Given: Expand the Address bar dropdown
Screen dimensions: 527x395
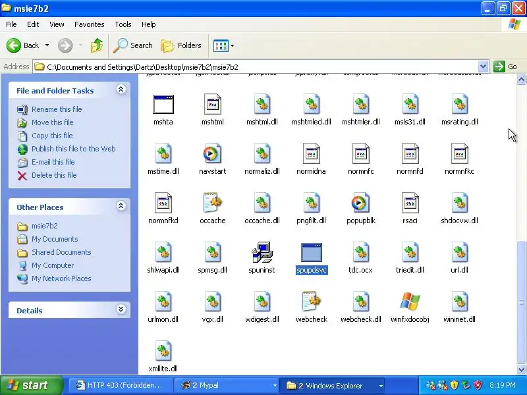Looking at the screenshot, I should (483, 66).
